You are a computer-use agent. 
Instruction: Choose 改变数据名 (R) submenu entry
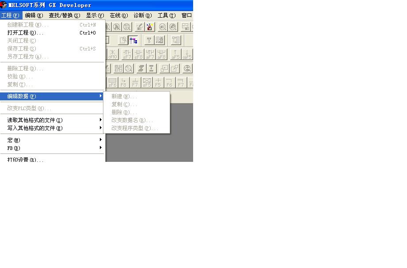pos(137,120)
